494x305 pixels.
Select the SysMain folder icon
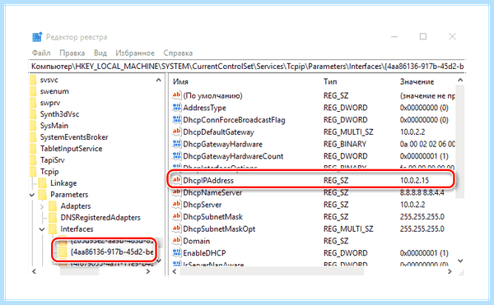(33, 126)
